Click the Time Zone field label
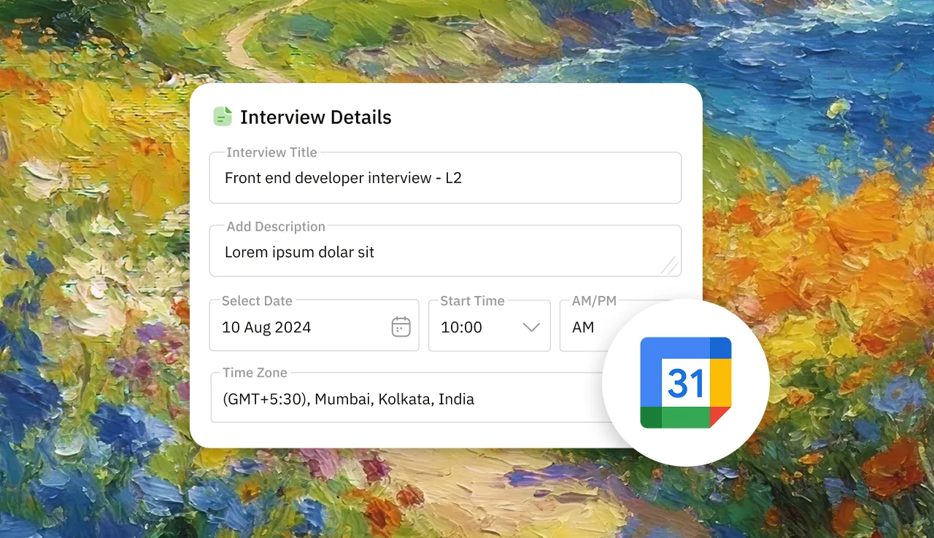 [x=255, y=373]
